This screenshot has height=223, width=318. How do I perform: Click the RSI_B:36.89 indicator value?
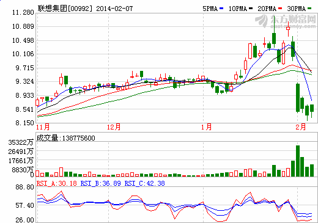100,183
